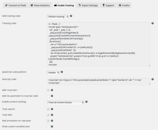Viewport: 158px width, 130px height.
Task: Go to the Expert Settings tab
Action: coord(88,5)
